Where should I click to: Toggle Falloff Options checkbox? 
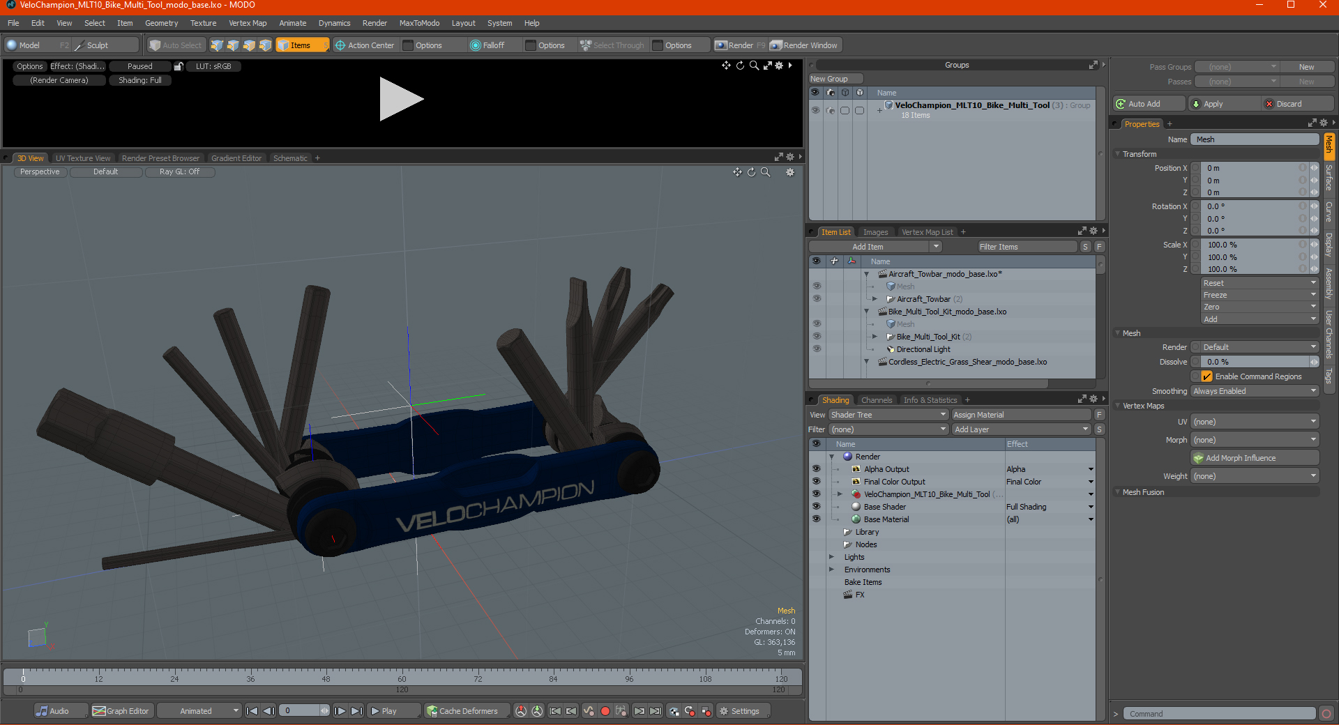[531, 45]
